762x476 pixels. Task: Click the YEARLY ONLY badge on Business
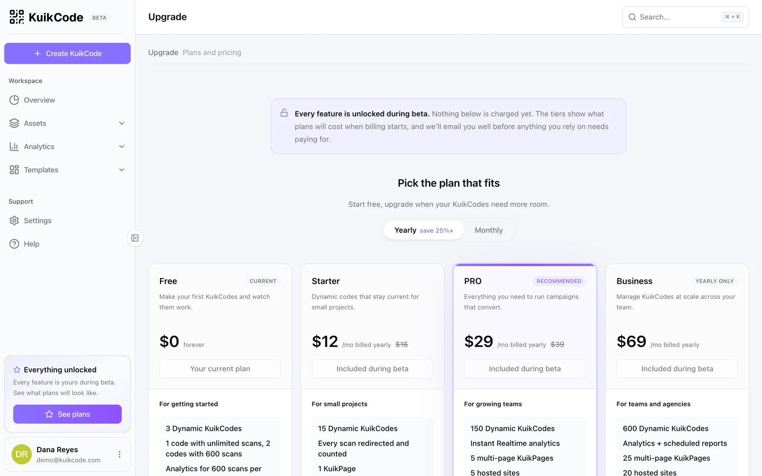tap(714, 281)
